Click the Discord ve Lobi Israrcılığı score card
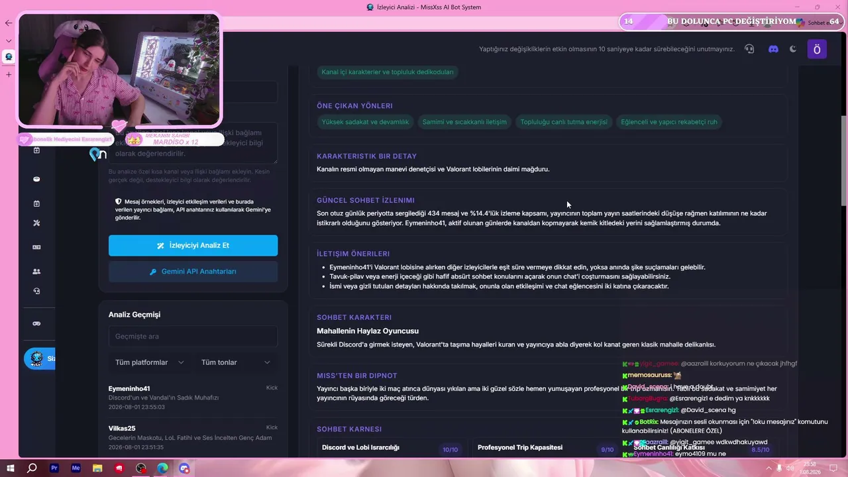Viewport: 848px width, 477px height. coord(392,448)
